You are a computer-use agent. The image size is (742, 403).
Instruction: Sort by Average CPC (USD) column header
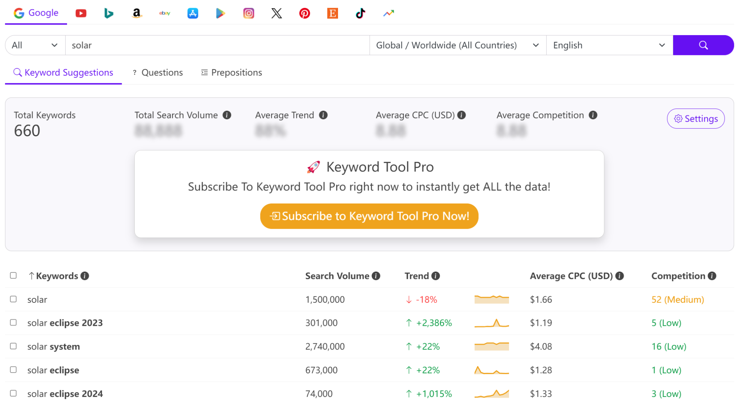571,276
